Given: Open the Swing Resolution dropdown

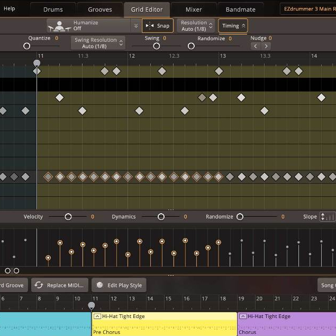Looking at the screenshot, I should (x=98, y=43).
